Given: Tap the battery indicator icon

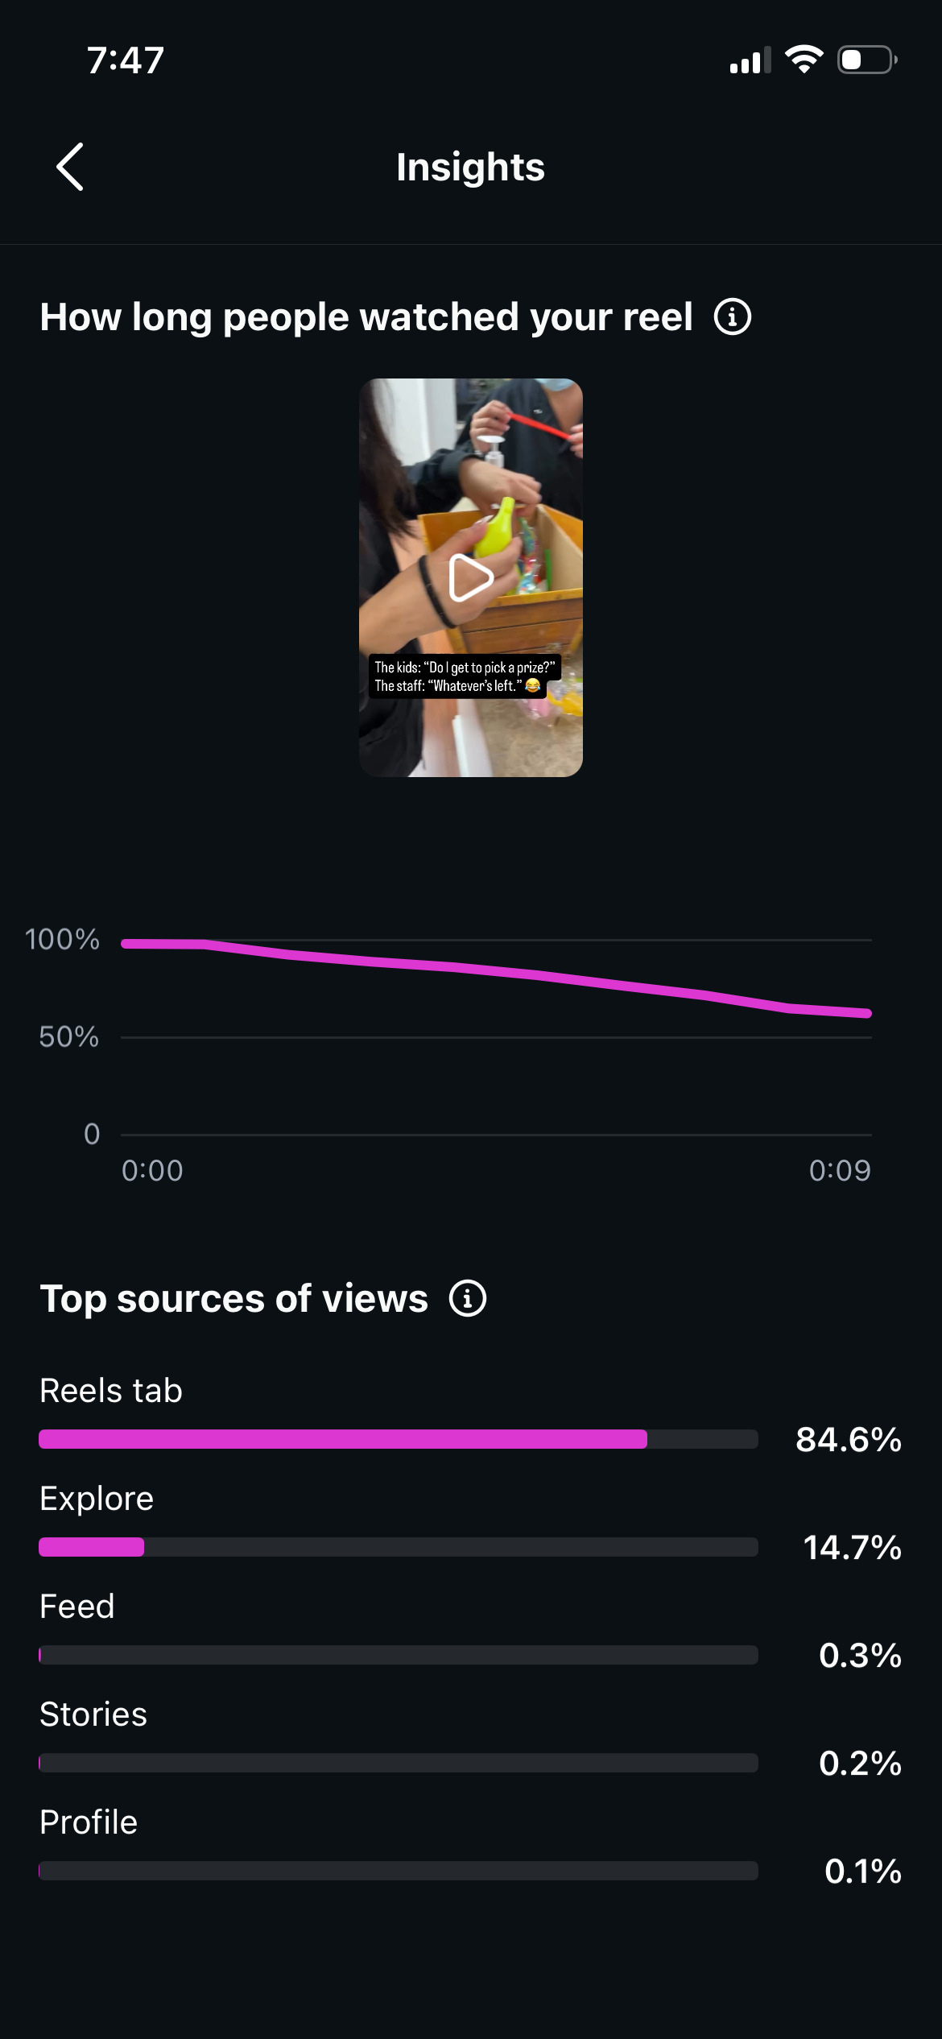Looking at the screenshot, I should click(868, 60).
